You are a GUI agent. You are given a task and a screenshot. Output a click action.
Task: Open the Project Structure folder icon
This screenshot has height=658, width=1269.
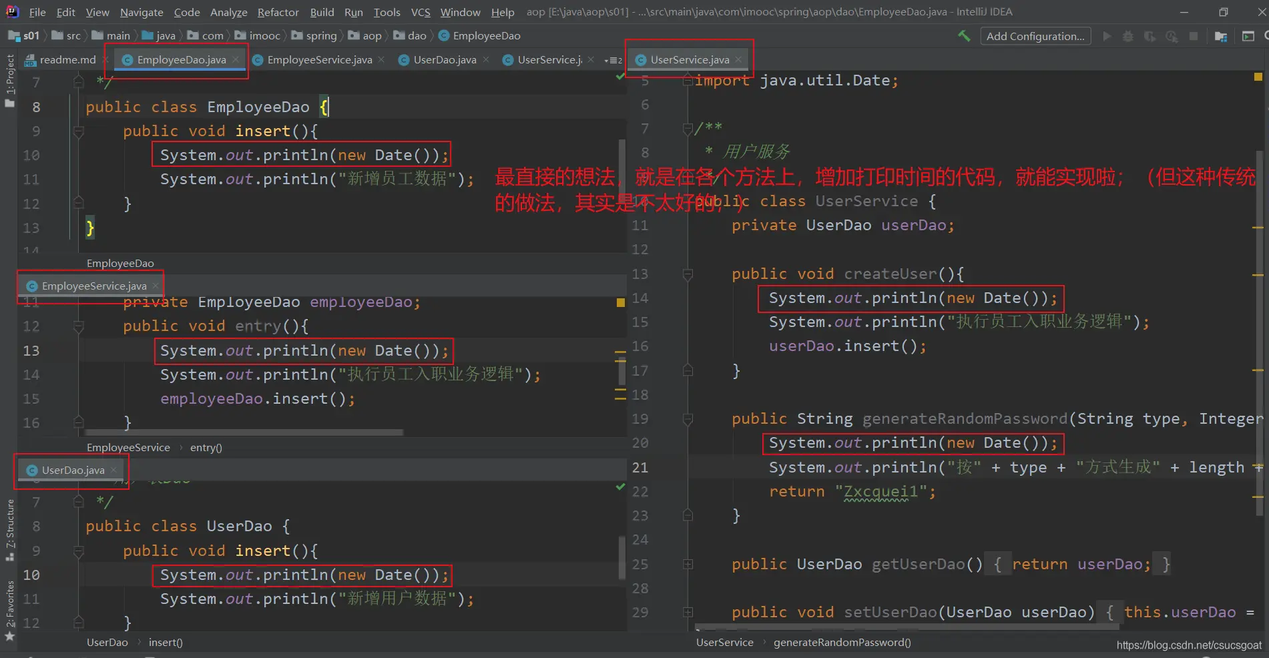click(x=1221, y=36)
